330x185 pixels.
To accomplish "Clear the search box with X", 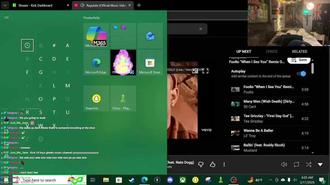I will 201,29.
